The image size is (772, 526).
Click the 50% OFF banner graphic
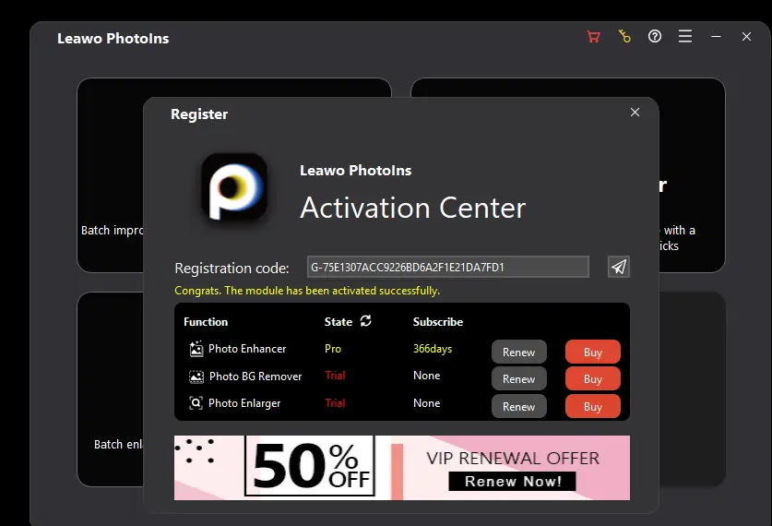point(310,466)
